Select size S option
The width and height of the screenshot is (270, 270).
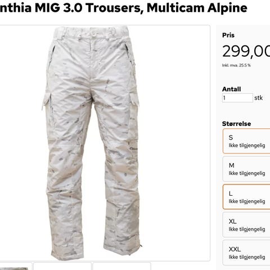coord(246,141)
